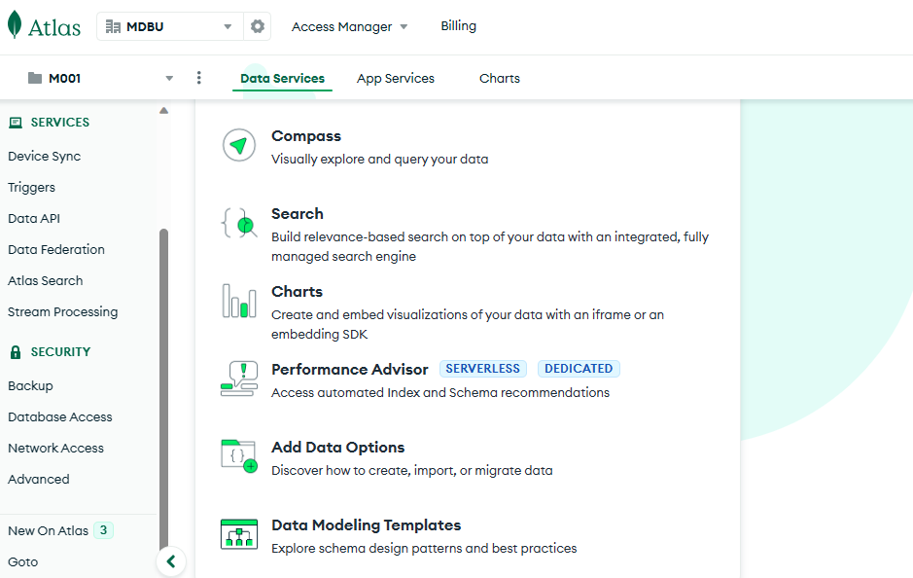Open Database Access in the sidebar

pos(60,416)
